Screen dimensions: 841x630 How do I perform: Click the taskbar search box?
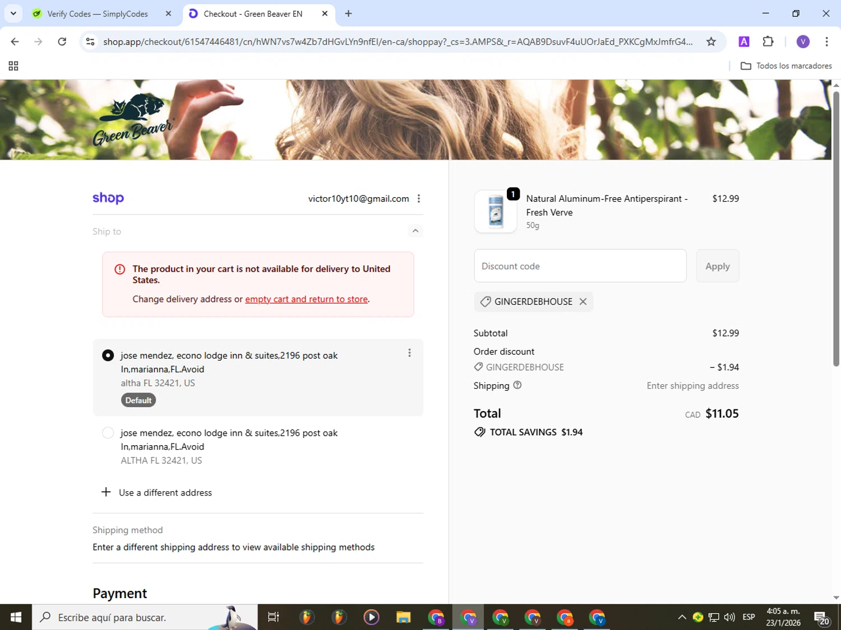[x=145, y=617]
